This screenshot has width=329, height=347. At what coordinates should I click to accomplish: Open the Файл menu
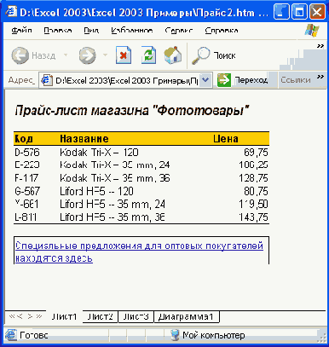(21, 30)
